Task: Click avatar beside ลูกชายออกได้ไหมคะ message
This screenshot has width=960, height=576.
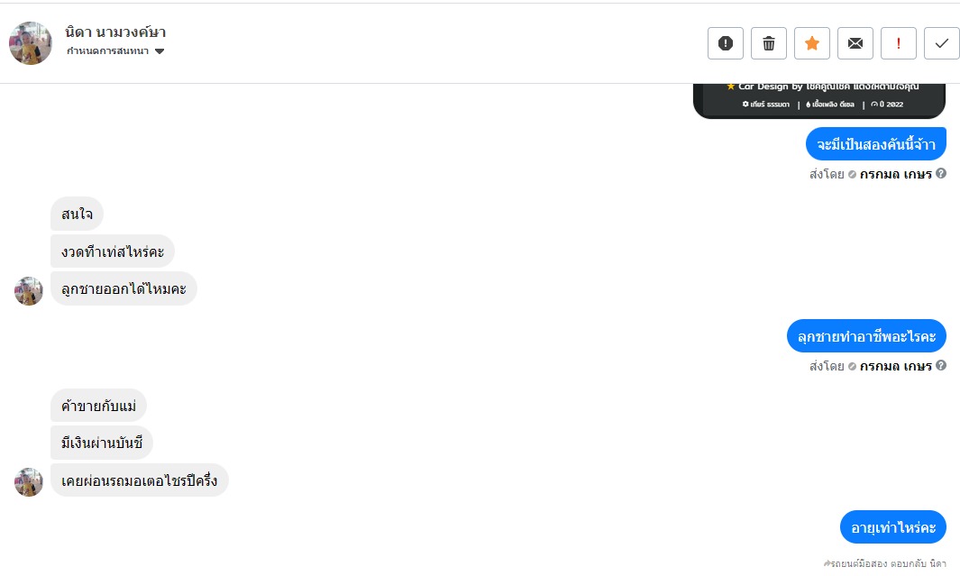Action: point(29,291)
